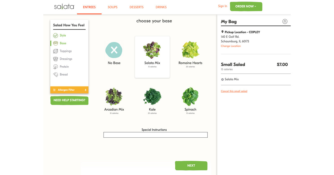
Task: Select the Base step icon
Action: [x=55, y=43]
